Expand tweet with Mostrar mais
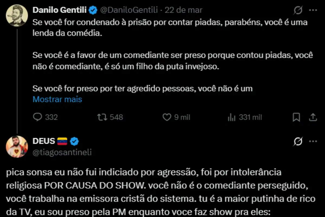Viewport: 325px width, 217px height. [57, 99]
